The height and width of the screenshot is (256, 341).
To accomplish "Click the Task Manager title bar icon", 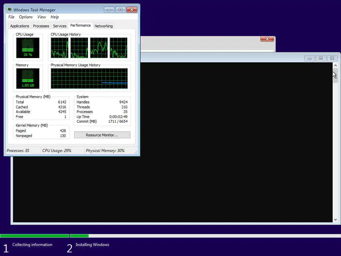I will pos(9,10).
